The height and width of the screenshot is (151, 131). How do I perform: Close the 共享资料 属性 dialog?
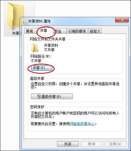[x=122, y=20]
